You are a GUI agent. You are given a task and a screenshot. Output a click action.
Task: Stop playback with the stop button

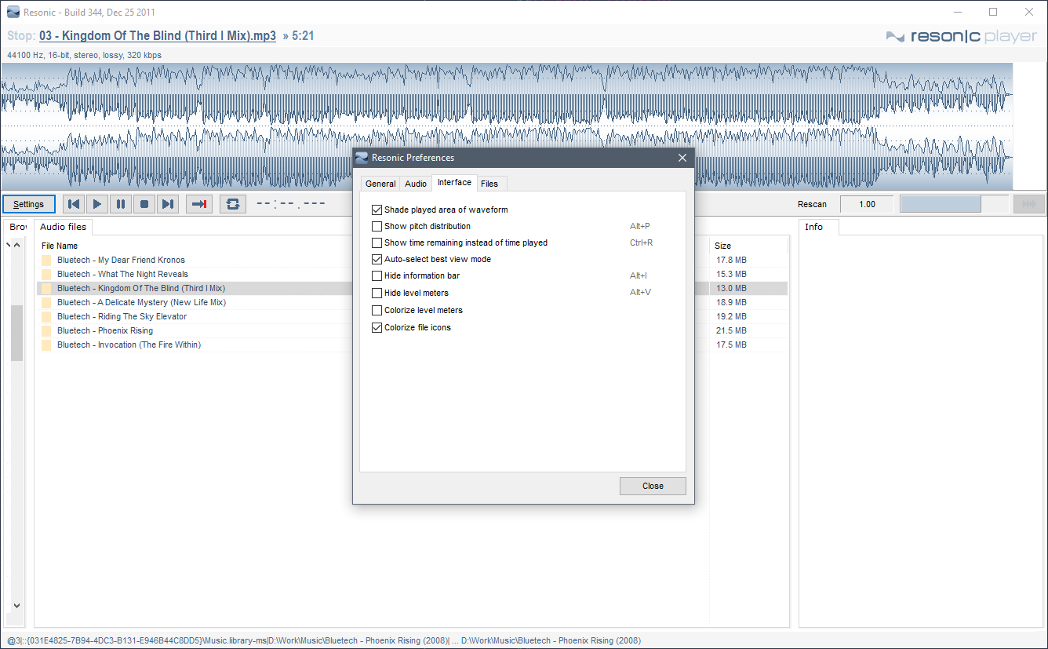coord(144,204)
